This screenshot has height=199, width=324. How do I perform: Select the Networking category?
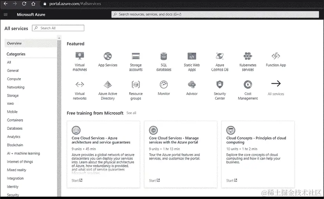(16, 87)
